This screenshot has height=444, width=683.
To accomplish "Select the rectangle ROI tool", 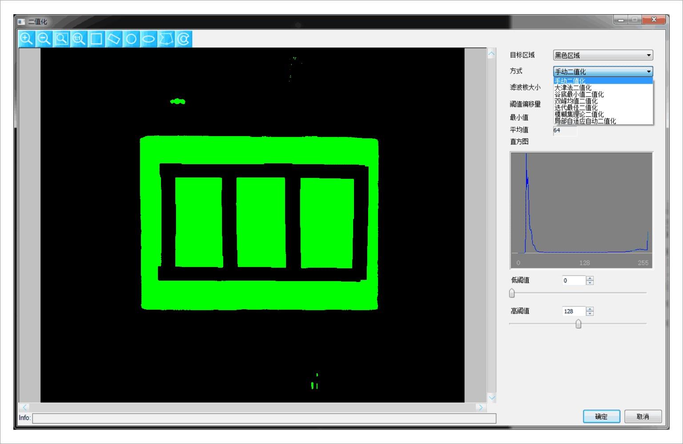I will pos(96,39).
